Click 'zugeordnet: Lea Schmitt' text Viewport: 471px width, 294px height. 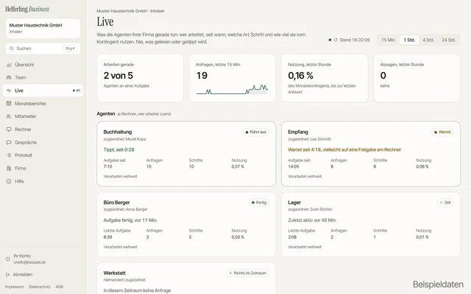pos(309,139)
